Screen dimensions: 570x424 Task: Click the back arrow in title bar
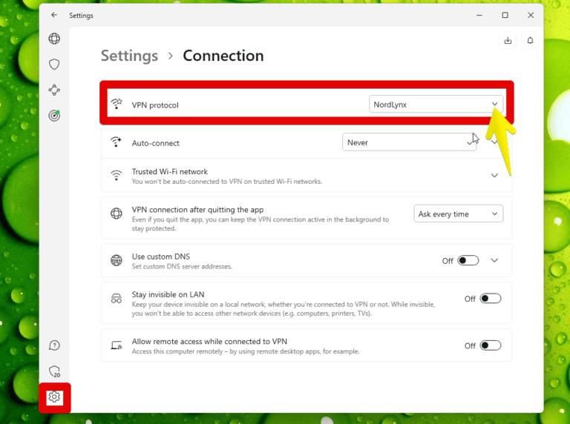pos(54,15)
